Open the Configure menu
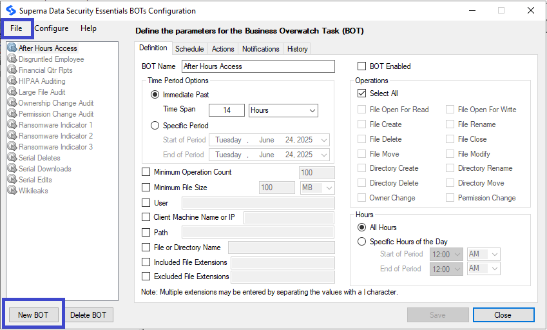The image size is (547, 330). click(52, 28)
